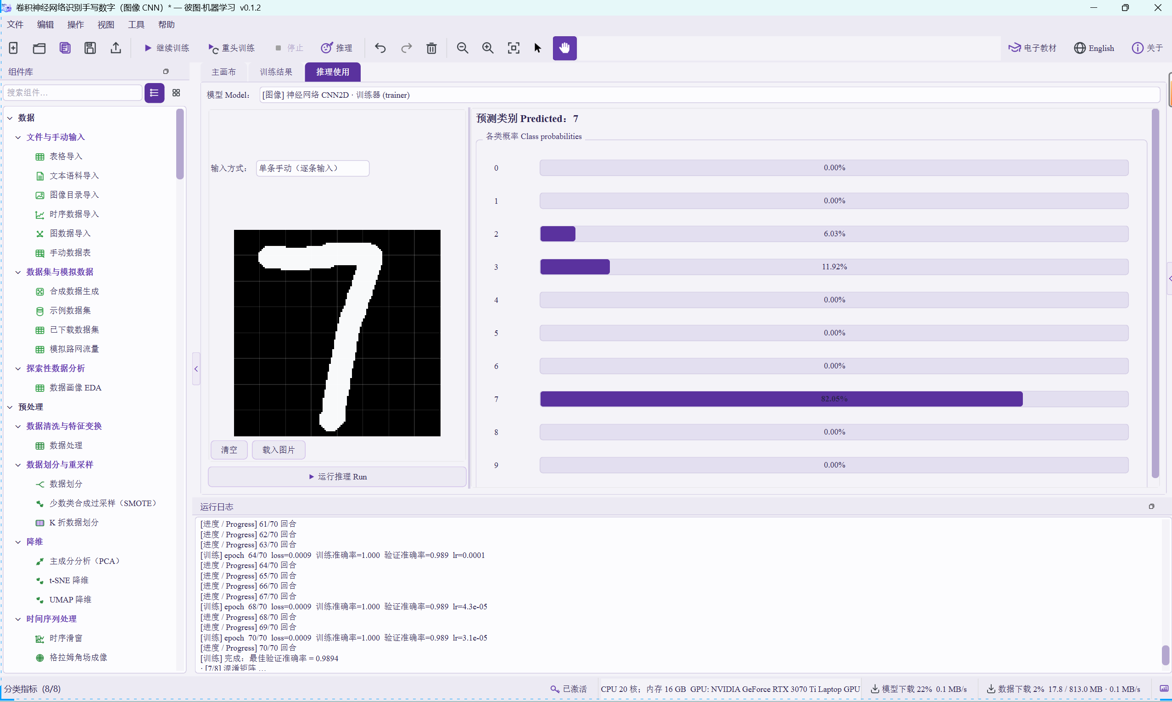Zoom in on the canvas
The width and height of the screenshot is (1172, 702).
pos(488,48)
